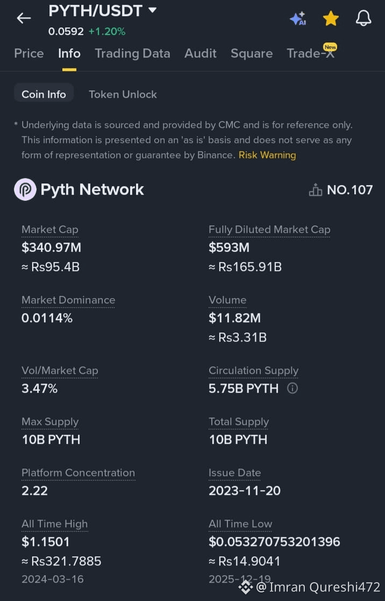Expand the Market Cap definition
This screenshot has height=601, width=385.
49,229
